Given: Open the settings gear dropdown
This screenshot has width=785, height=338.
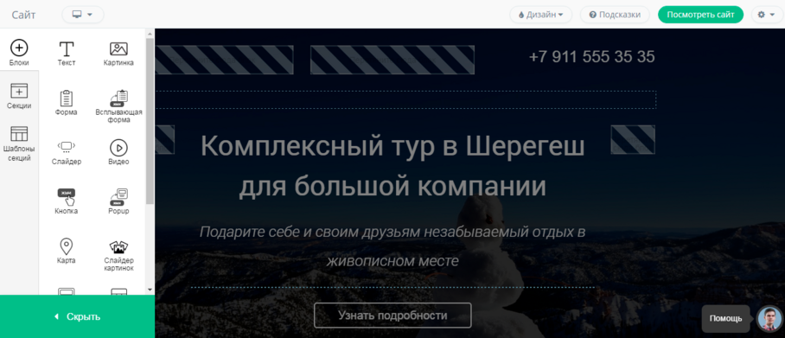Looking at the screenshot, I should click(x=767, y=15).
